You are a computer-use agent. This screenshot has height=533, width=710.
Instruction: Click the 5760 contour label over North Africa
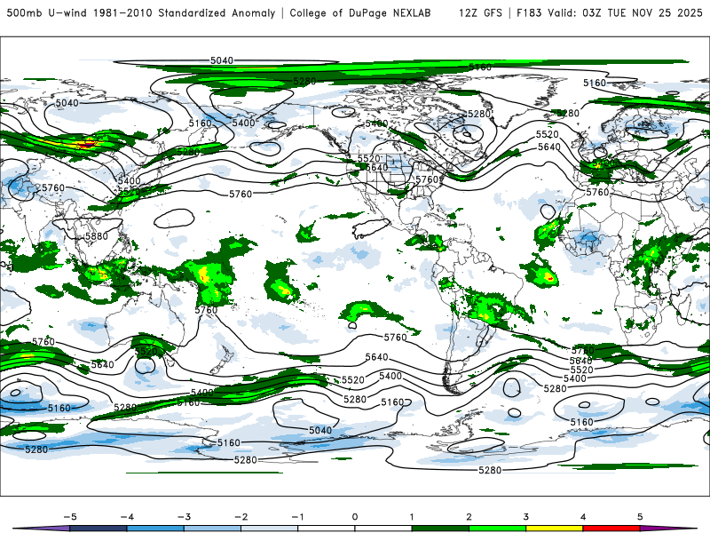tap(597, 192)
